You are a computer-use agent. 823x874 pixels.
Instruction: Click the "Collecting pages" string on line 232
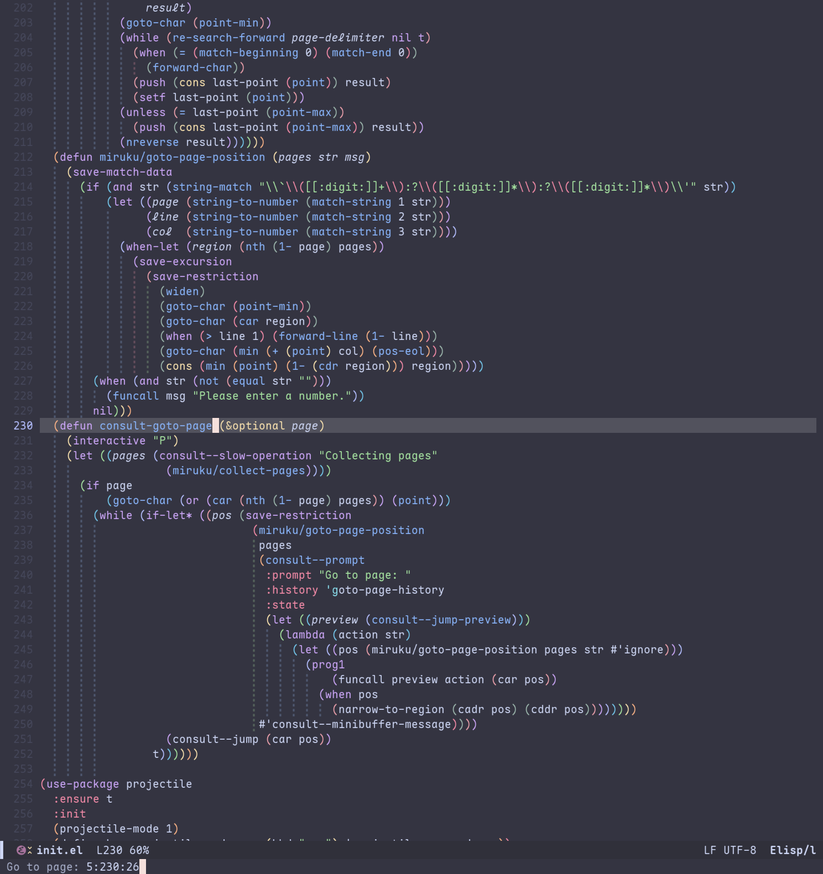378,456
